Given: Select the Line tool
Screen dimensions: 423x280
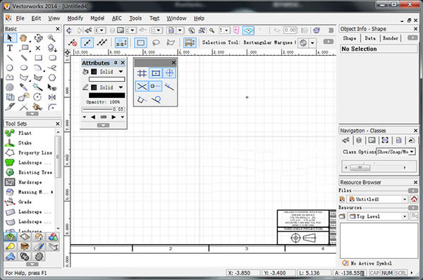Looking at the screenshot, I should pyautogui.click(x=10, y=58).
